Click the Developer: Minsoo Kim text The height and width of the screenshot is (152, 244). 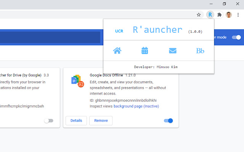pyautogui.click(x=156, y=67)
